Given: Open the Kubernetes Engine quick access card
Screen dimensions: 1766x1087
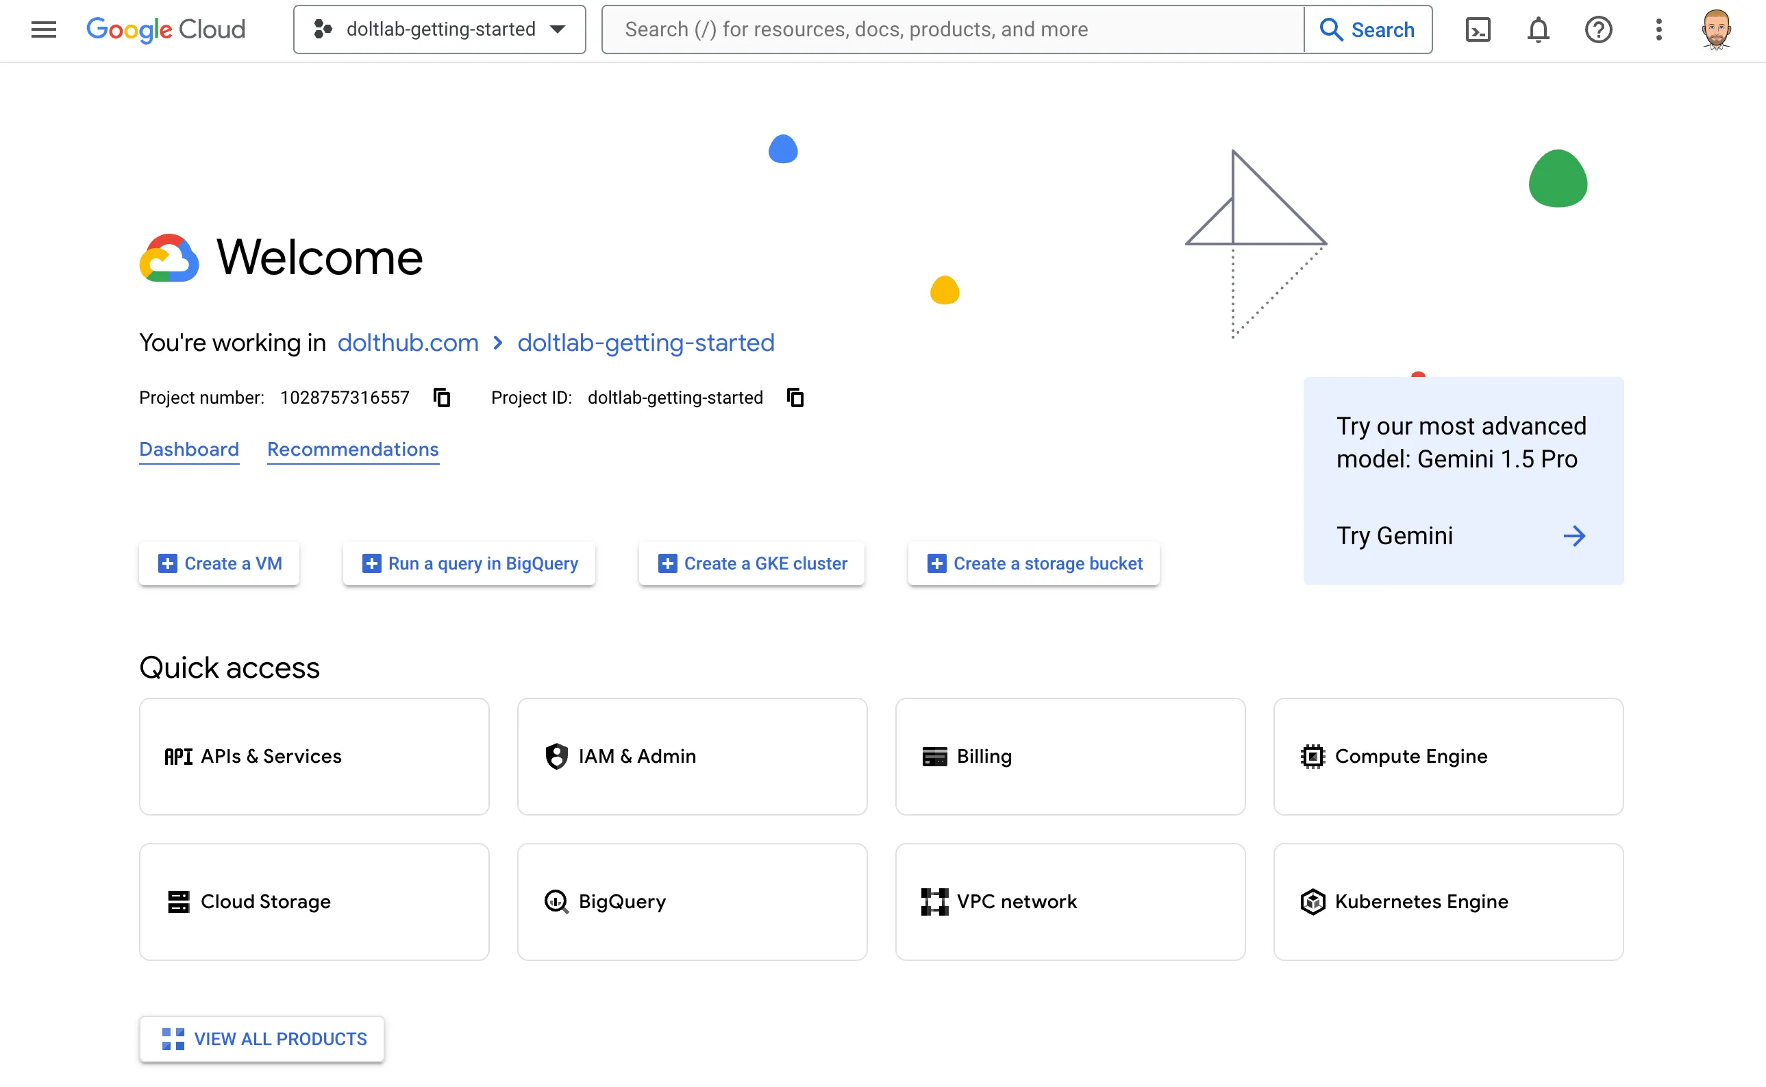Looking at the screenshot, I should [x=1447, y=901].
